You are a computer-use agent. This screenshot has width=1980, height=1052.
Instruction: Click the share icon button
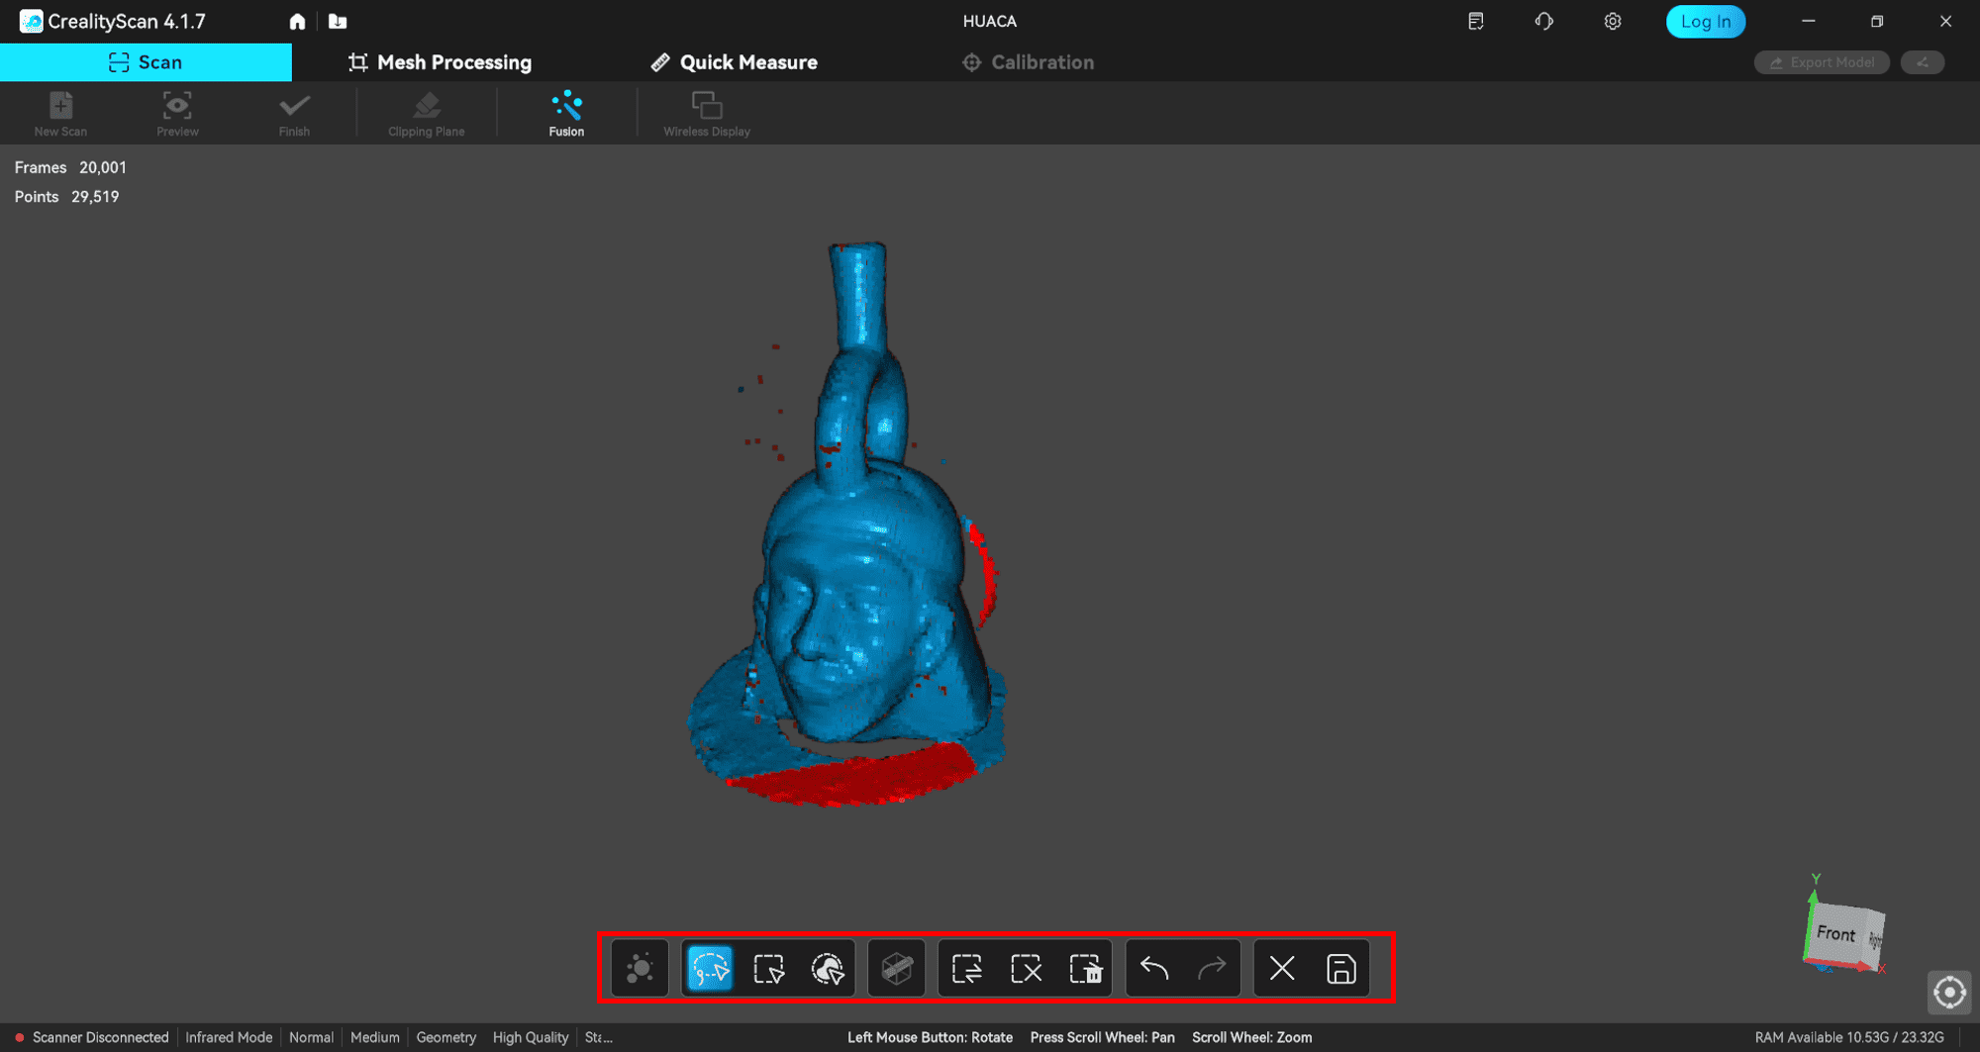pyautogui.click(x=1923, y=62)
